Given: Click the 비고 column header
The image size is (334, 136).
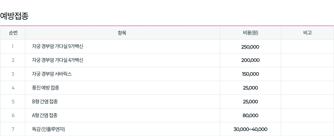Looking at the screenshot, I should (x=307, y=33).
